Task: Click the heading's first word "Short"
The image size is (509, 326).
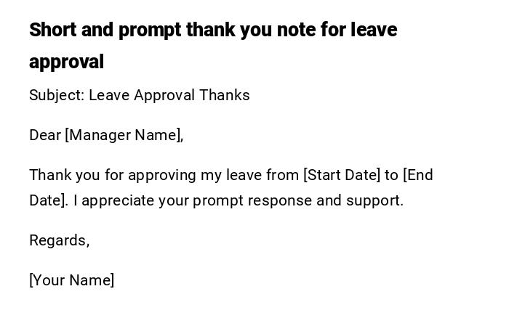Action: click(53, 30)
